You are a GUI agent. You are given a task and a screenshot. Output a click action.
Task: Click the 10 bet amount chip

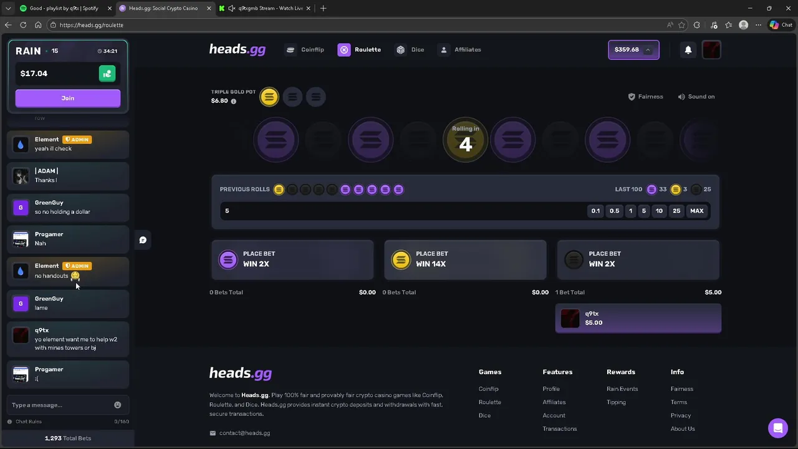pos(659,211)
